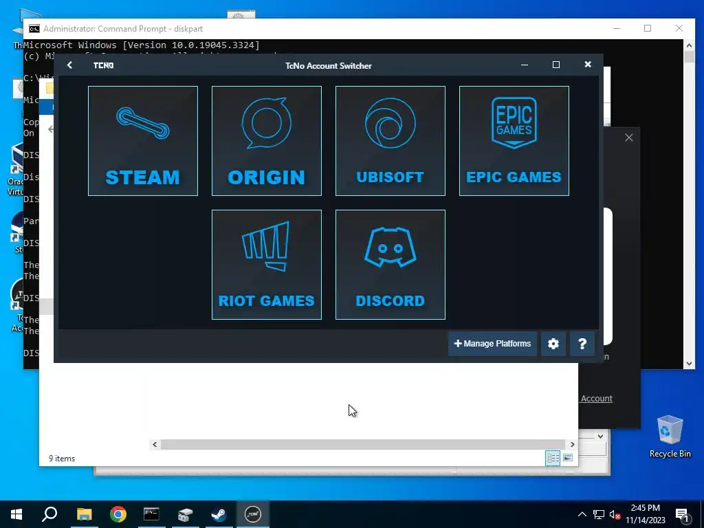Open the Recycle Bin desktop icon

[x=670, y=437]
